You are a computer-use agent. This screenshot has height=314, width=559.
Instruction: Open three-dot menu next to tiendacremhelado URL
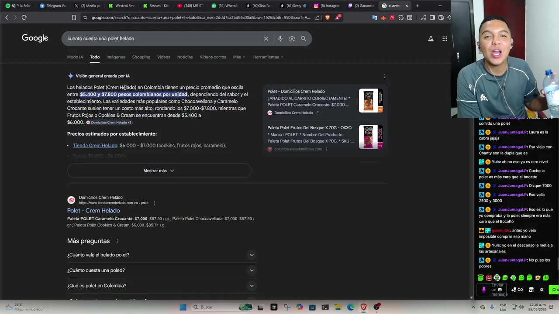(x=154, y=203)
